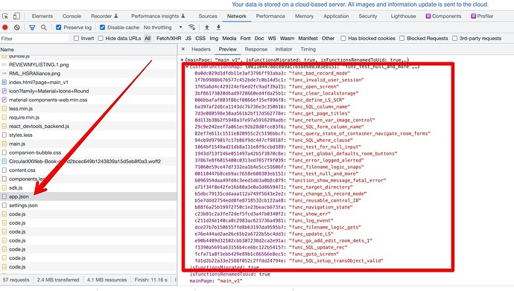Show All request types filter
This screenshot has width=514, height=291.
pyautogui.click(x=147, y=38)
